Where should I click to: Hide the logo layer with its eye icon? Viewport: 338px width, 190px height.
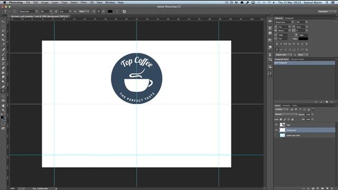[x=276, y=125]
